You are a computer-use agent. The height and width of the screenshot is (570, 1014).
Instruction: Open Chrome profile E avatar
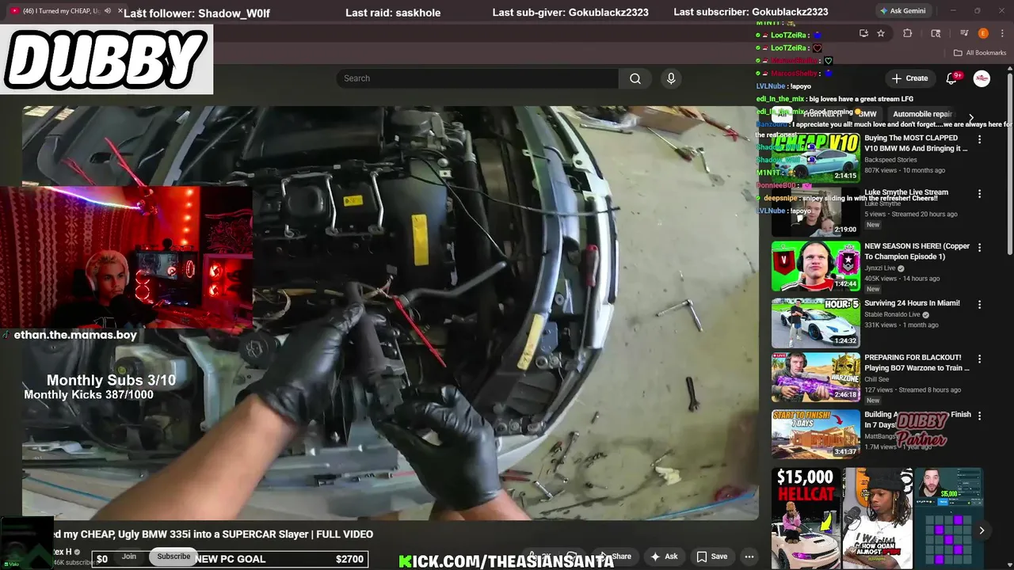coord(983,33)
